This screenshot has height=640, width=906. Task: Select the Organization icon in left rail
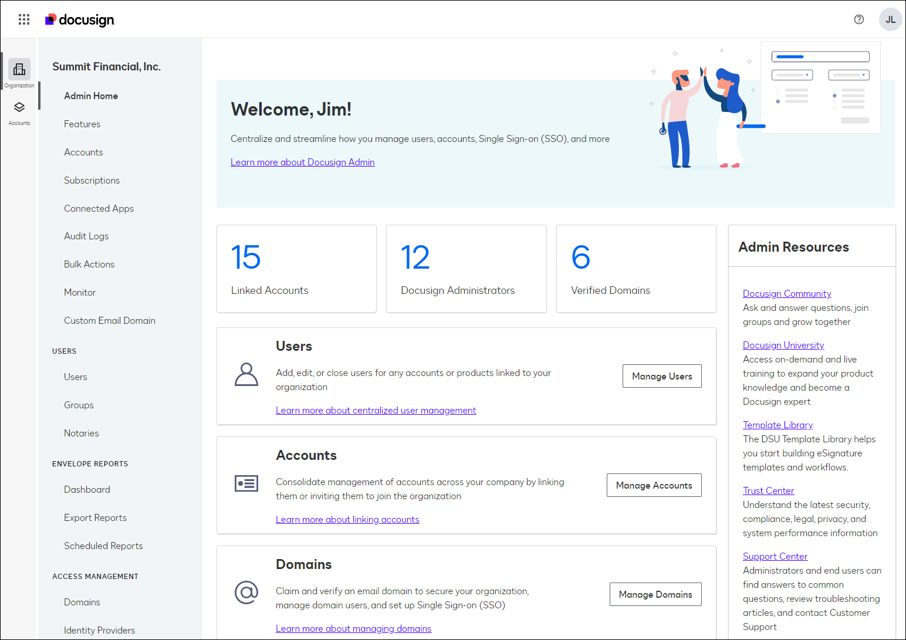[x=19, y=69]
